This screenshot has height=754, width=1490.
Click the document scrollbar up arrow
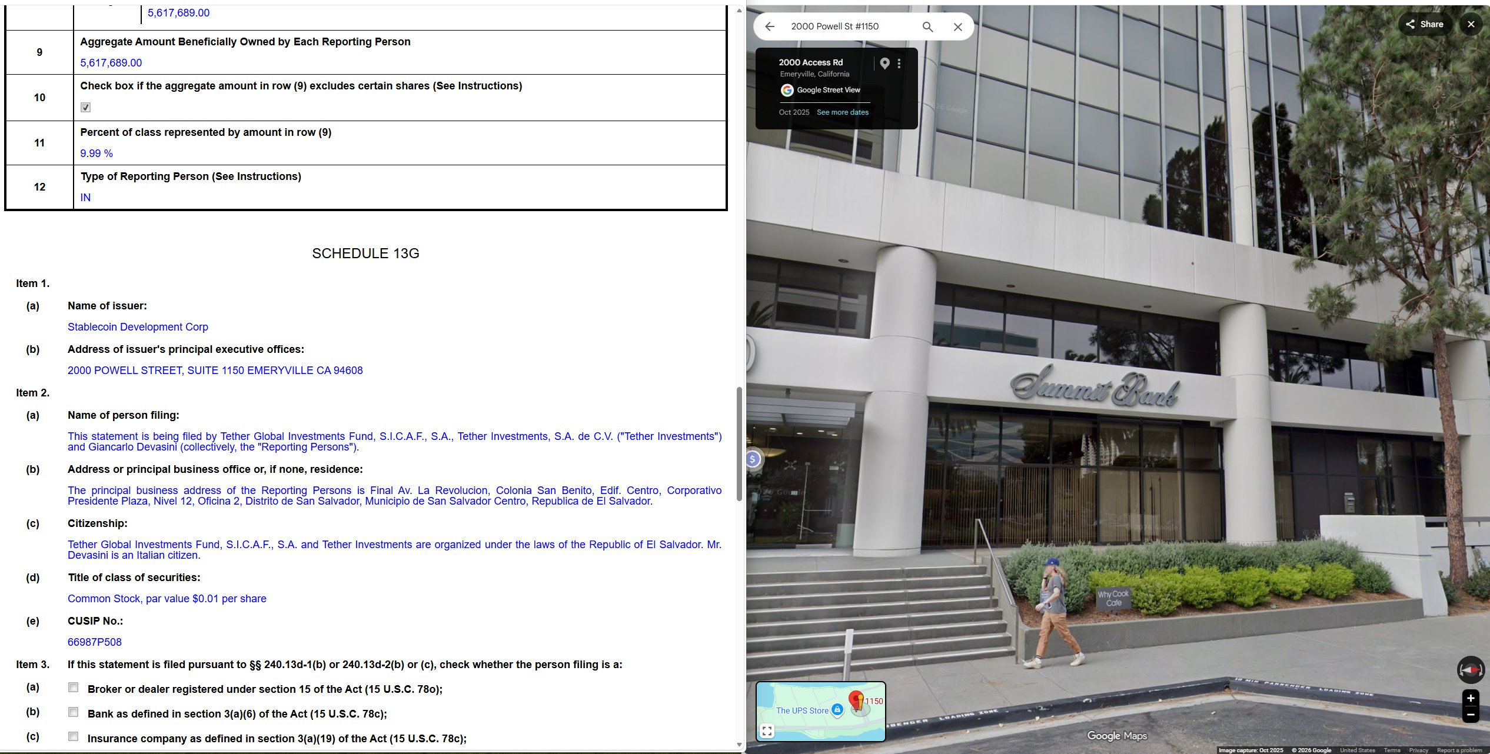coord(739,11)
